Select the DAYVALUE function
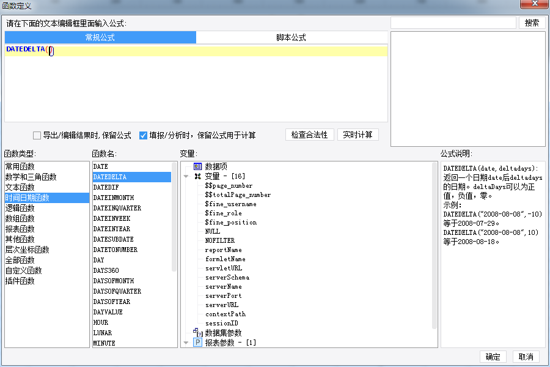The image size is (550, 367). [x=132, y=312]
